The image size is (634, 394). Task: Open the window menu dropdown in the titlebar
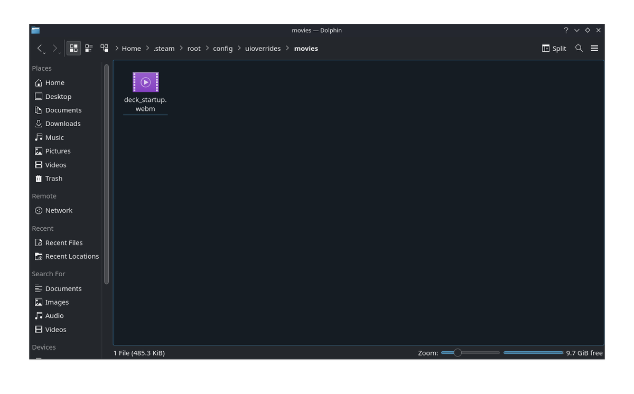tap(576, 30)
